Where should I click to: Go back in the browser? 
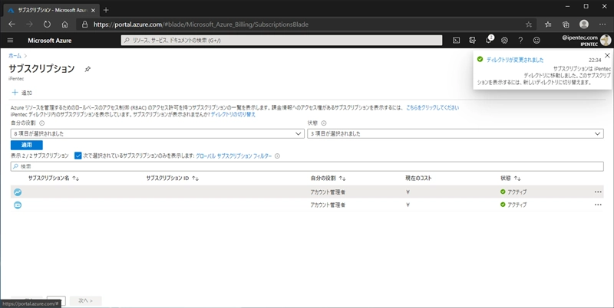pos(12,25)
